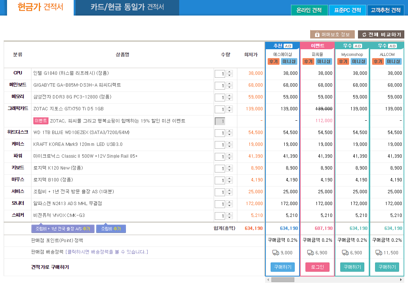Viewport: 408px width, 288px height.
Task: Open the 표준PC 견적 tab
Action: click(347, 10)
